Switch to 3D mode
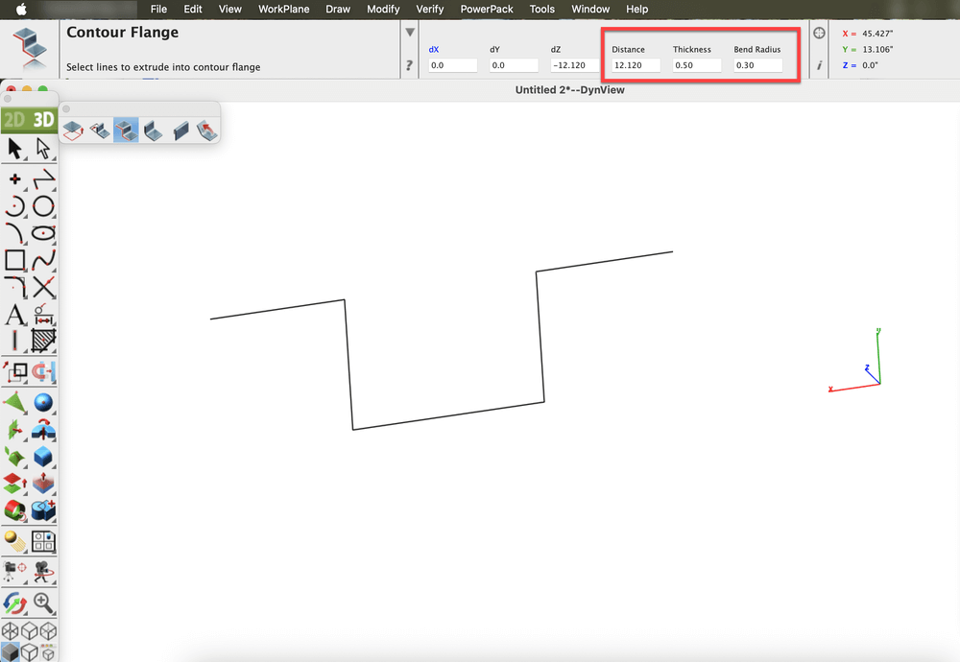 pos(43,119)
